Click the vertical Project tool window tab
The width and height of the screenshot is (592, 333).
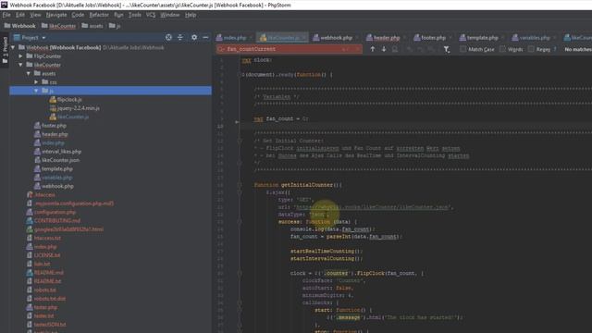[5, 50]
